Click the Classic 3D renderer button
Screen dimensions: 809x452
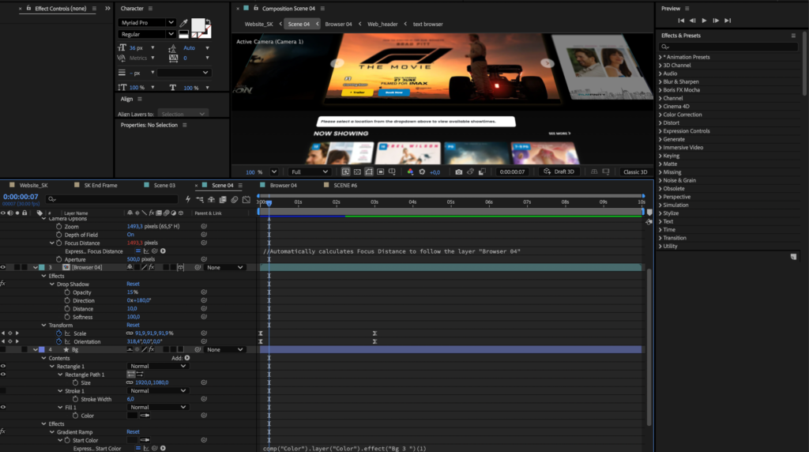click(635, 171)
